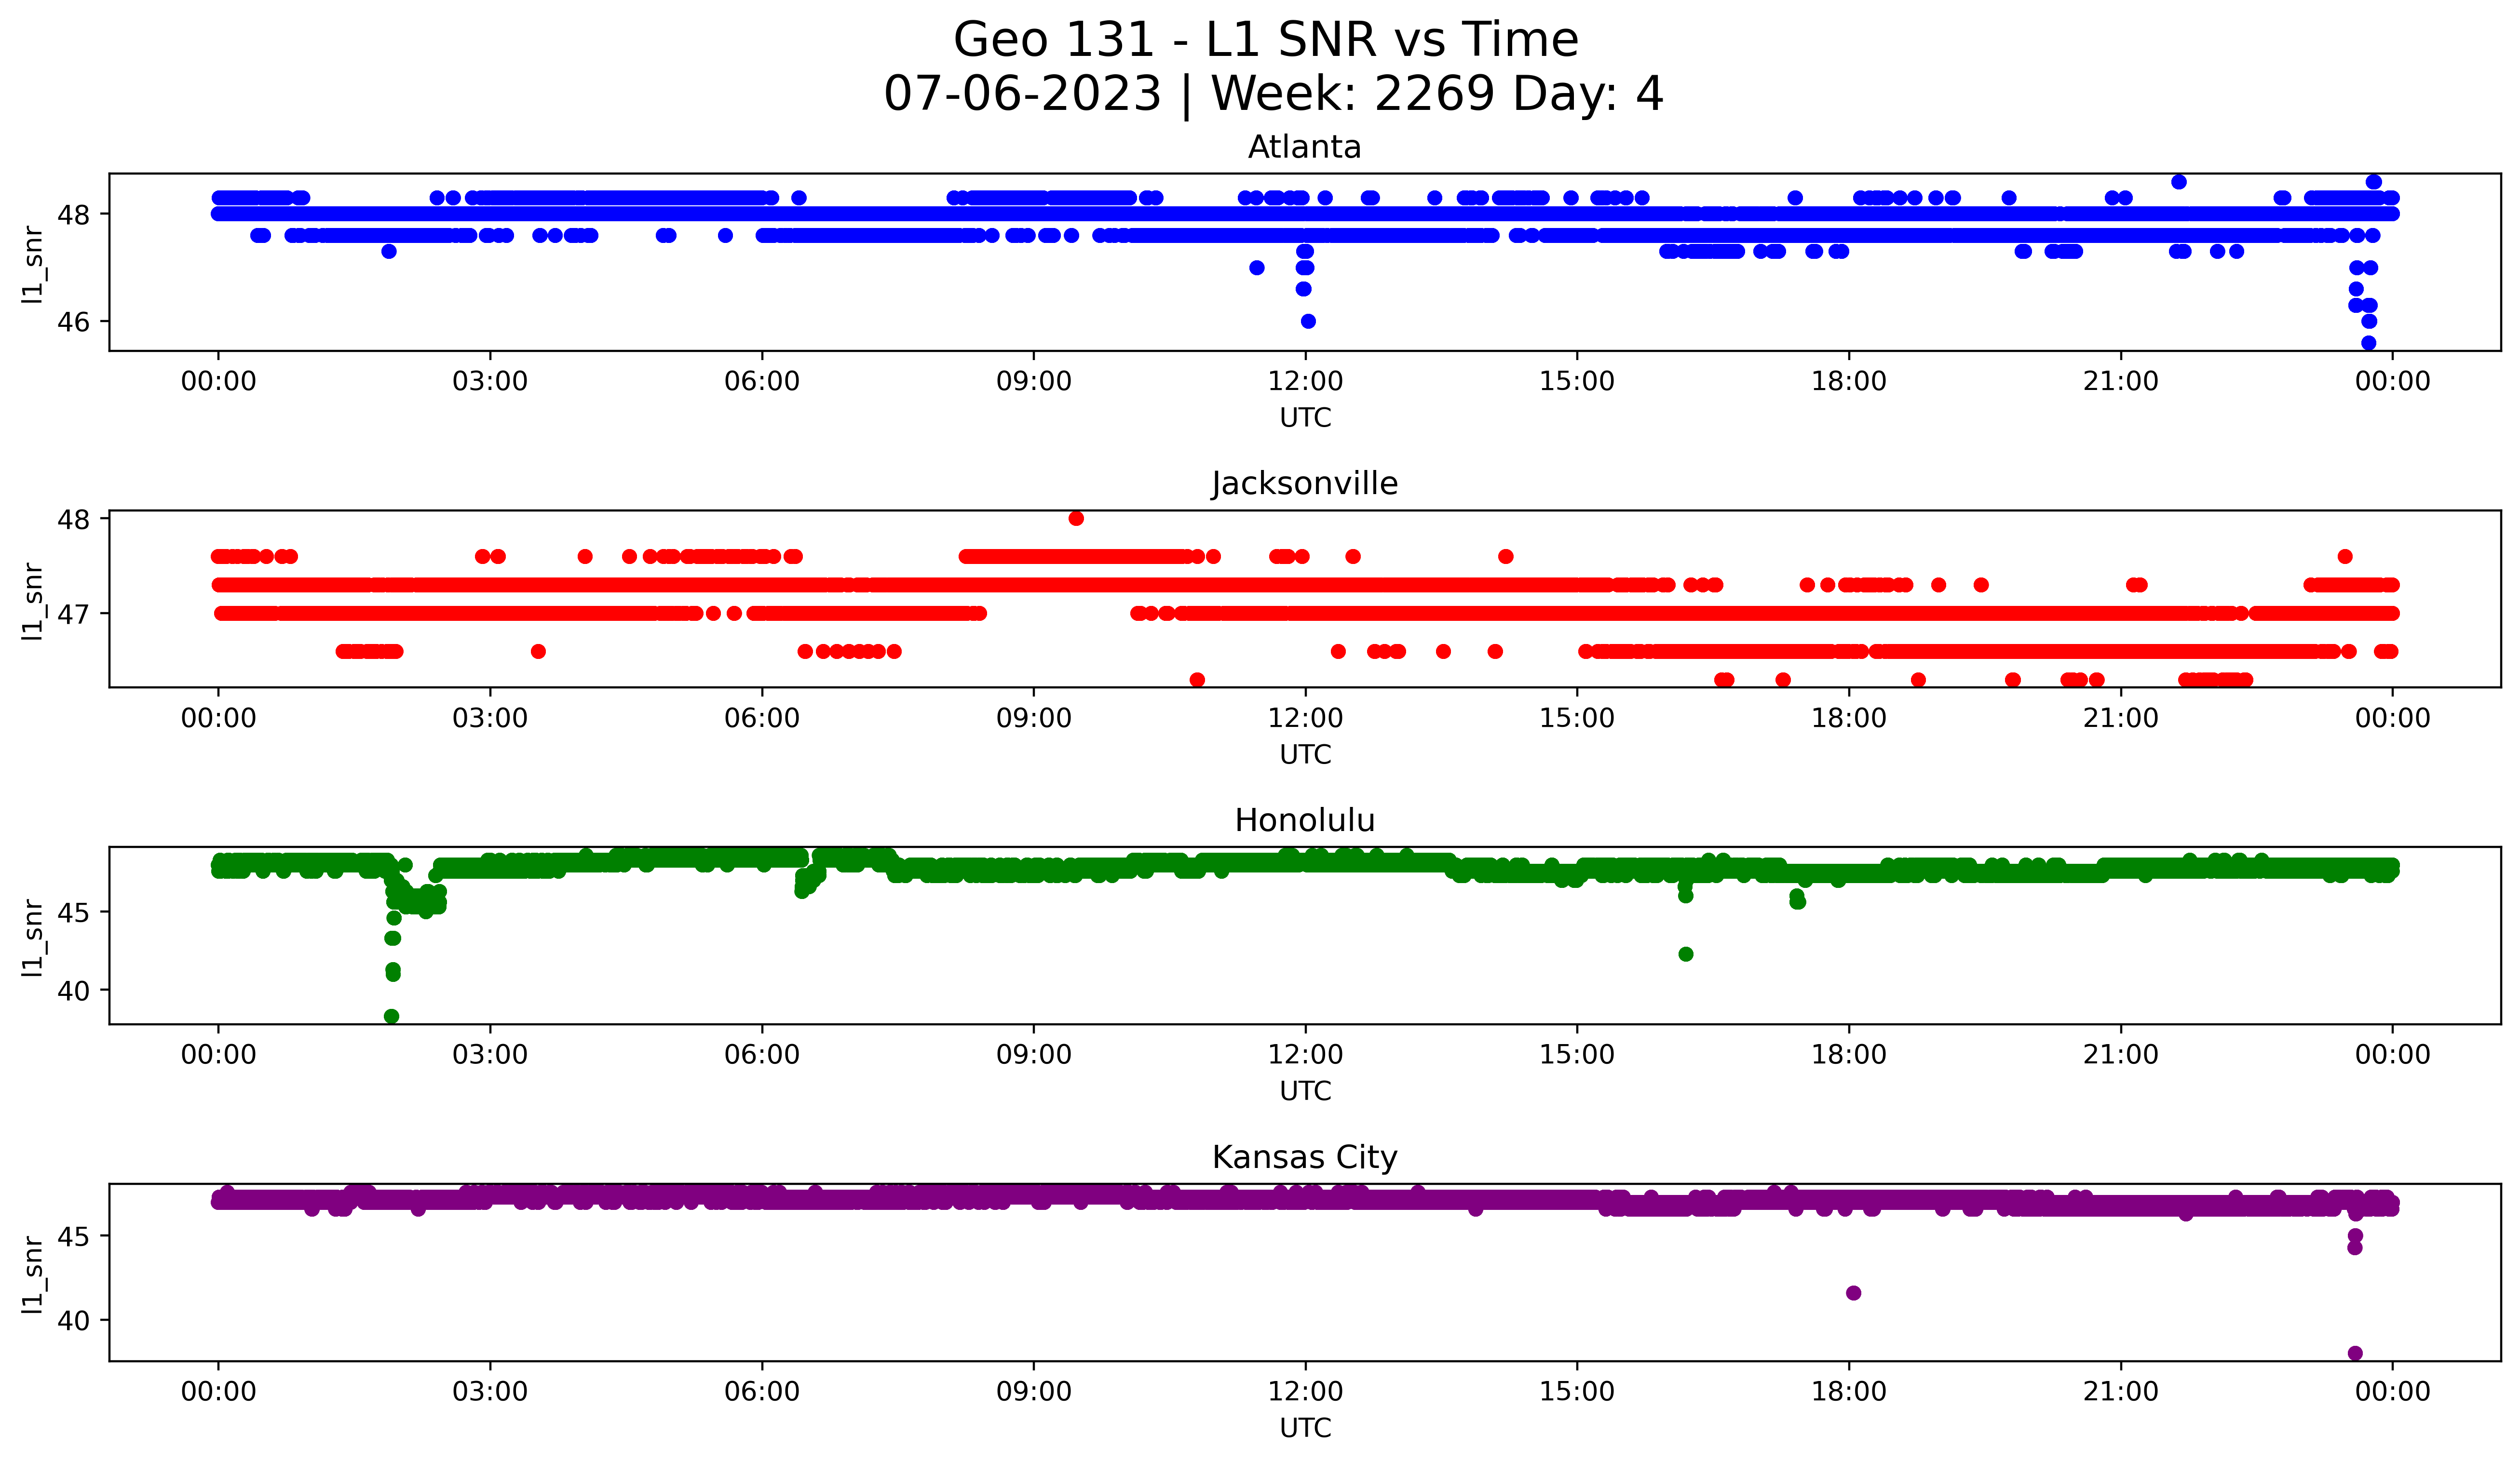Select lowest blue point at 12:00 in Atlanta

pos(1308,321)
